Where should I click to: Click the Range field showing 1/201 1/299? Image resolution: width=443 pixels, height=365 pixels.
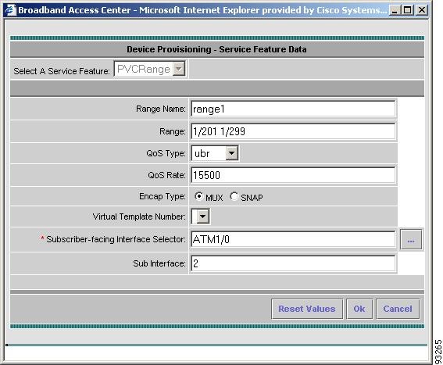point(293,131)
